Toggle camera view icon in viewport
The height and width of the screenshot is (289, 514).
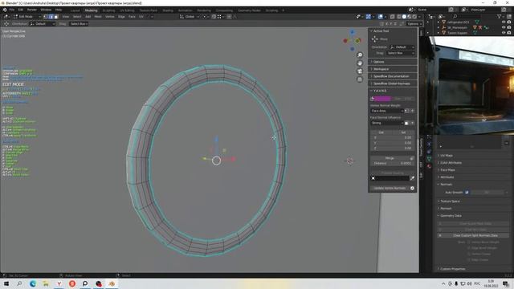pyautogui.click(x=360, y=71)
